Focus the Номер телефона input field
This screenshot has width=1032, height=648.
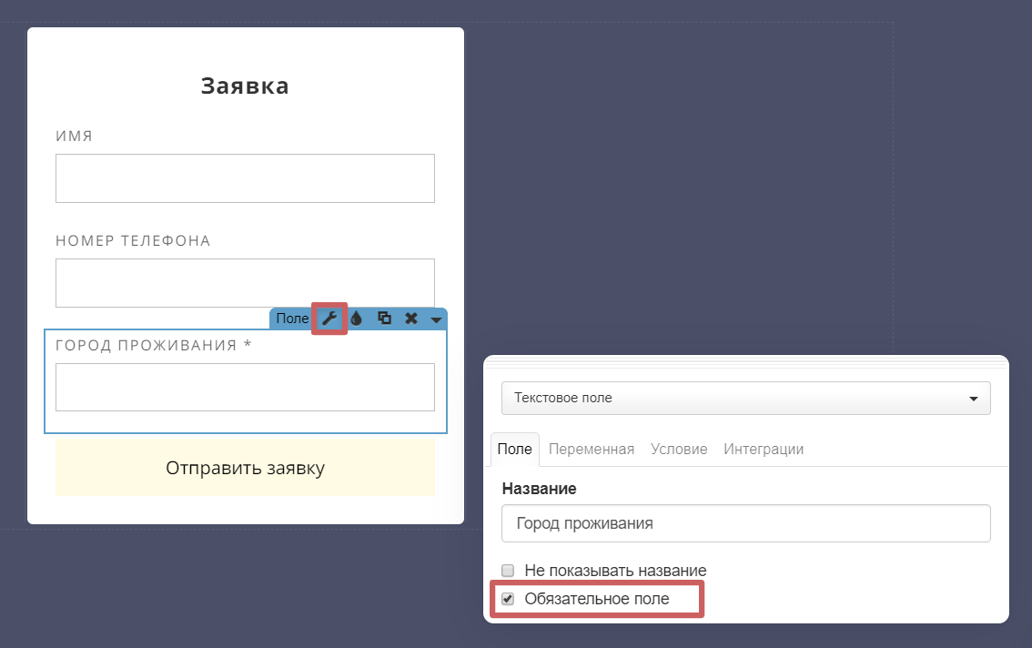(245, 282)
